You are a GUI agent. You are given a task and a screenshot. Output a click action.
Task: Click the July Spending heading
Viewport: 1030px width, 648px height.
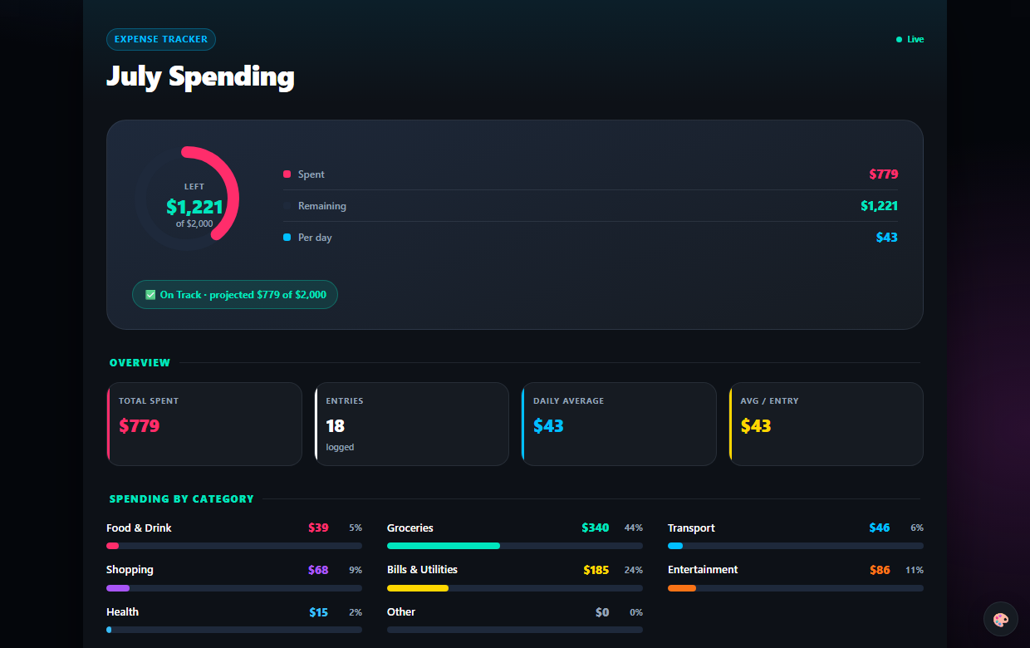click(200, 76)
